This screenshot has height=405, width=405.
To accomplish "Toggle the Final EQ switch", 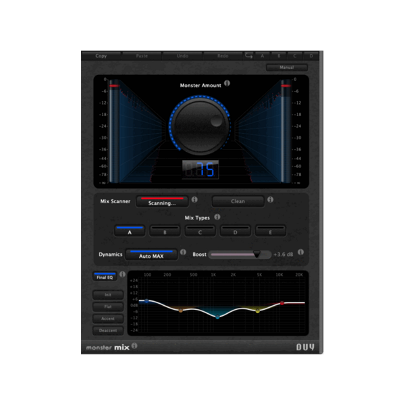I will 105,276.
